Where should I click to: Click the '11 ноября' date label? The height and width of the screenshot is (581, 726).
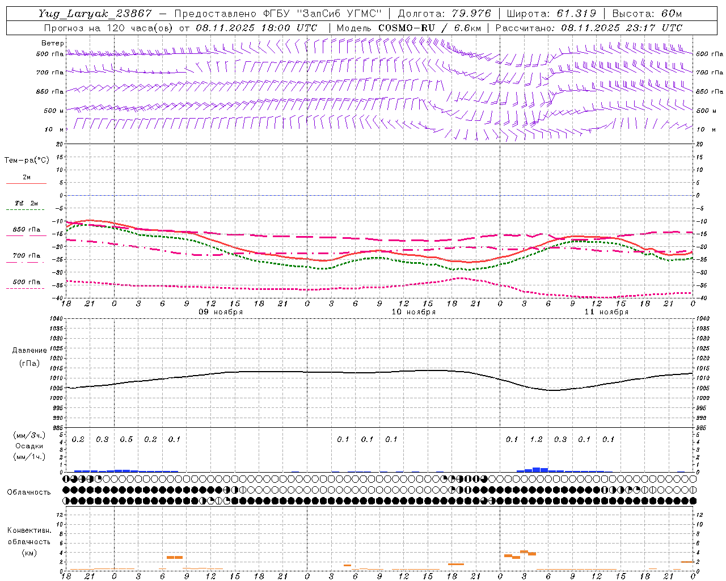(606, 312)
